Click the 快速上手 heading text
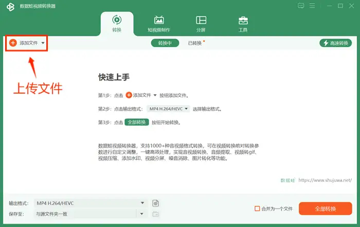This screenshot has width=360, height=227. click(x=114, y=77)
